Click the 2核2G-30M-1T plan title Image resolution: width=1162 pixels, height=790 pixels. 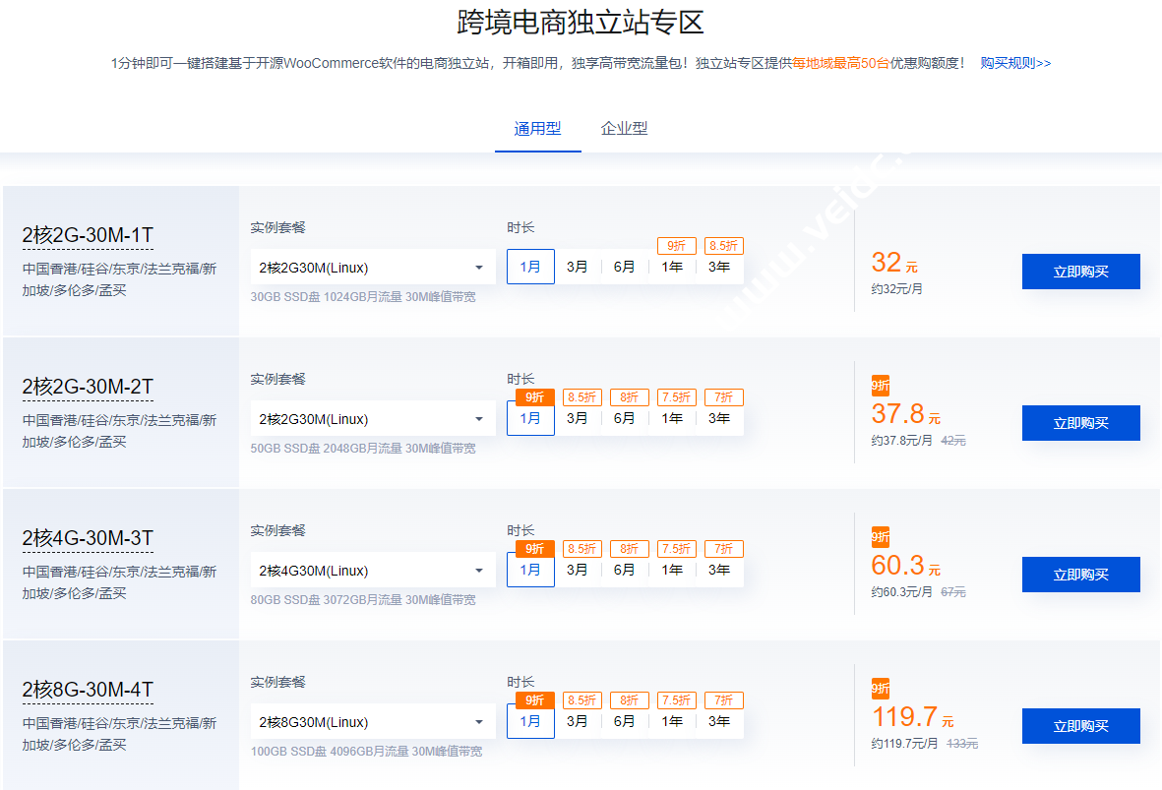tap(88, 235)
